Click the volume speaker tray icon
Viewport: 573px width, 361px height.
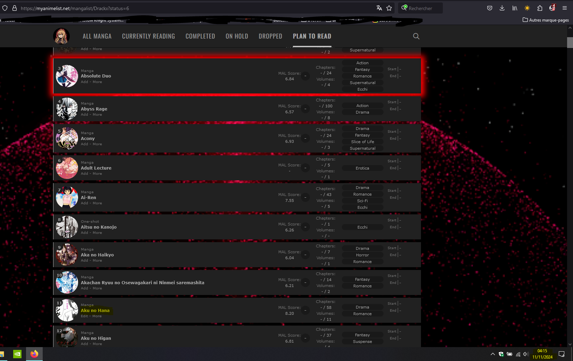click(x=526, y=354)
